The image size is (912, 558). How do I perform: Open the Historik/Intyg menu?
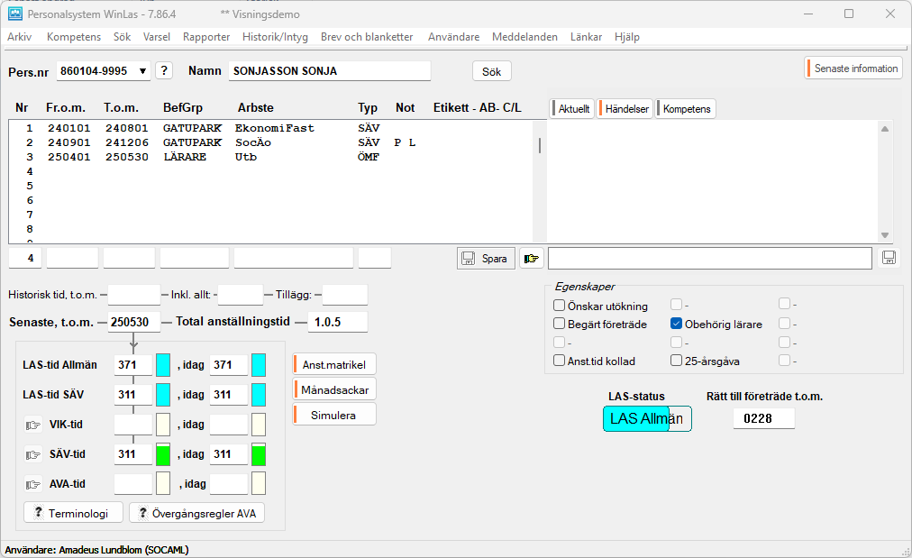point(275,37)
